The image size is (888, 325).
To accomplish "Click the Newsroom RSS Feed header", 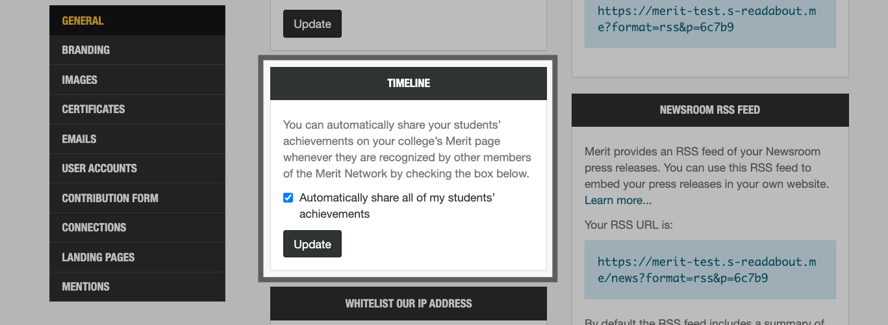I will [x=710, y=110].
